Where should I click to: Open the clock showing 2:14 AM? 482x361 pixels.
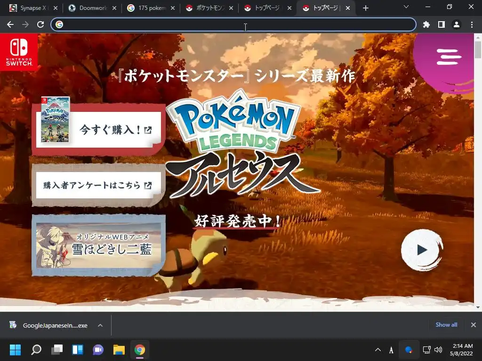point(461,350)
